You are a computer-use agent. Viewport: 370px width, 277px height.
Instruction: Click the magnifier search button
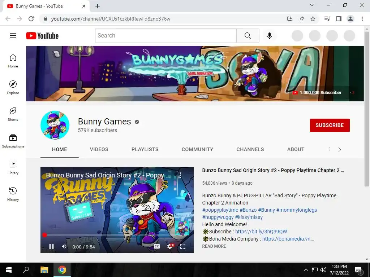(248, 36)
